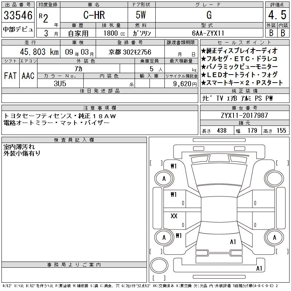Click the fuel type ガソリン
Image resolution: width=291 pixels, height=291 pixels.
(141, 33)
